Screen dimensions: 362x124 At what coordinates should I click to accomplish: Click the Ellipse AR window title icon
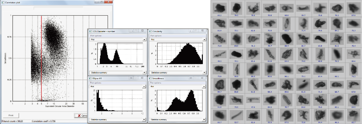click(x=91, y=78)
